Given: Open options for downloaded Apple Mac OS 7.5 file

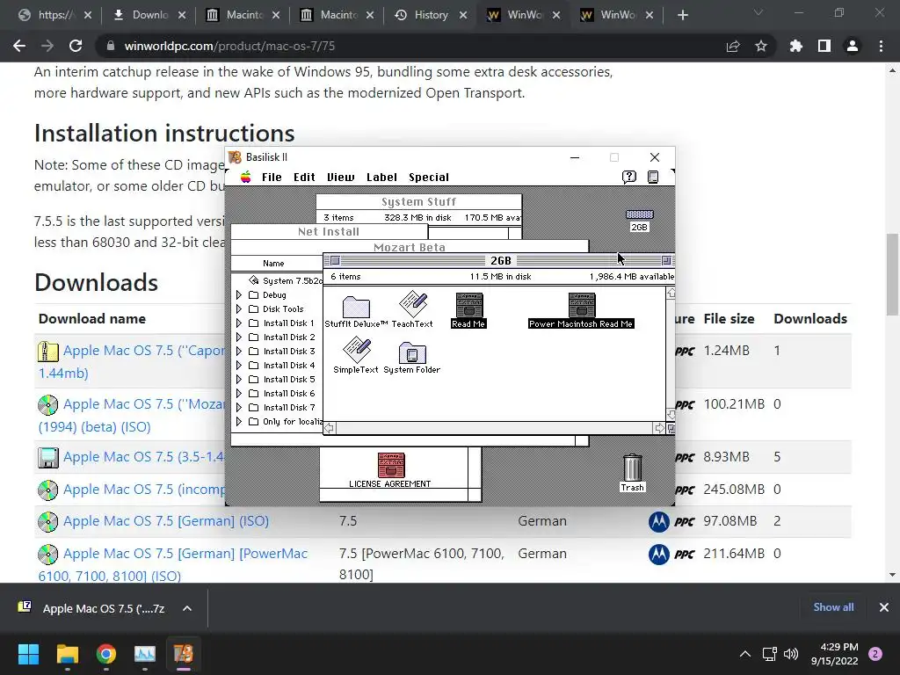Looking at the screenshot, I should coord(187,608).
